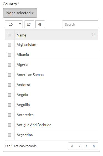This screenshot has height=156, width=103.
Task: Click the Name column header
Action: click(x=21, y=35)
